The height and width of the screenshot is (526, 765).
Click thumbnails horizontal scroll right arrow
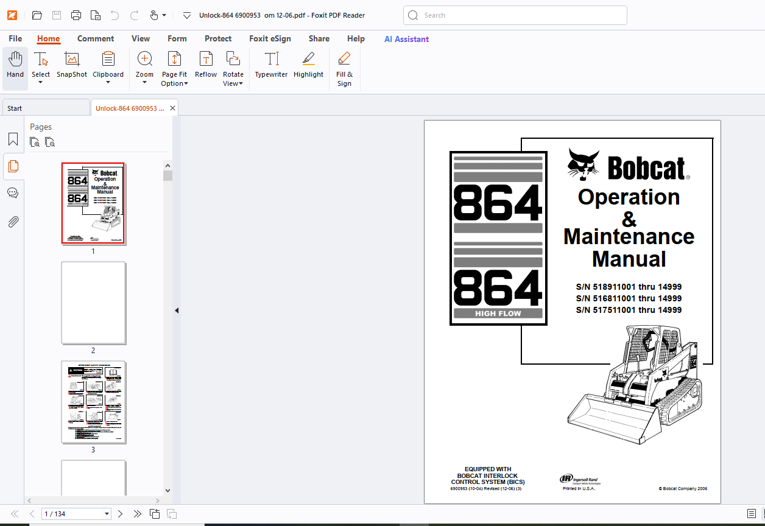pyautogui.click(x=158, y=500)
